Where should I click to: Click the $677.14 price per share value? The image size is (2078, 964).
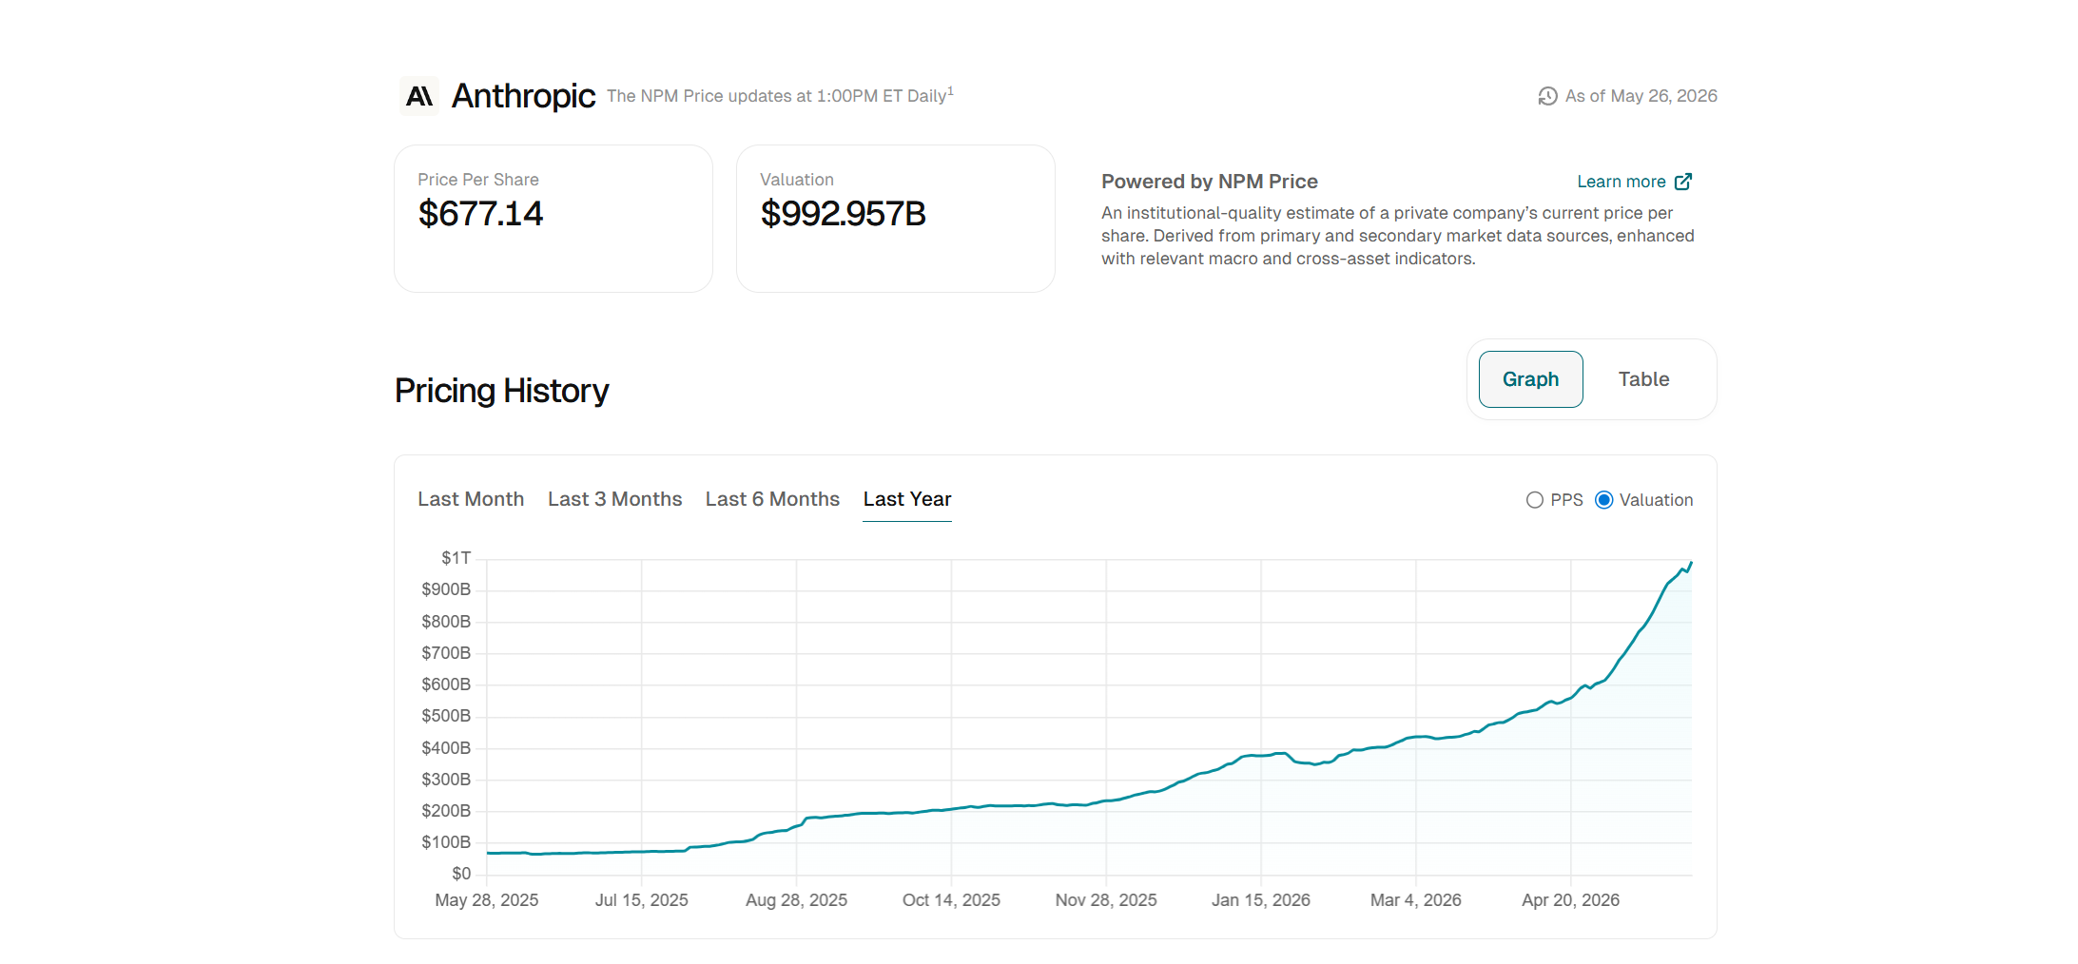tap(480, 214)
